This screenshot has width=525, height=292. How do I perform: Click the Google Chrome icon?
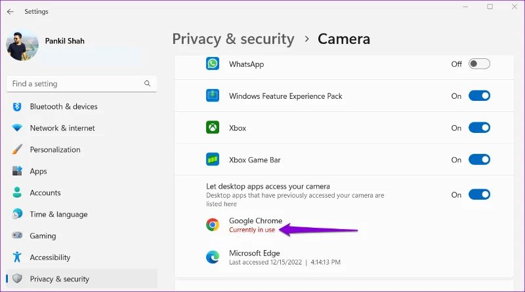tap(213, 225)
